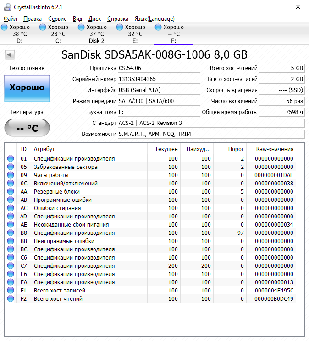Click status orb of attribute E6 row
This screenshot has height=341, width=309.
pyautogui.click(x=11, y=274)
